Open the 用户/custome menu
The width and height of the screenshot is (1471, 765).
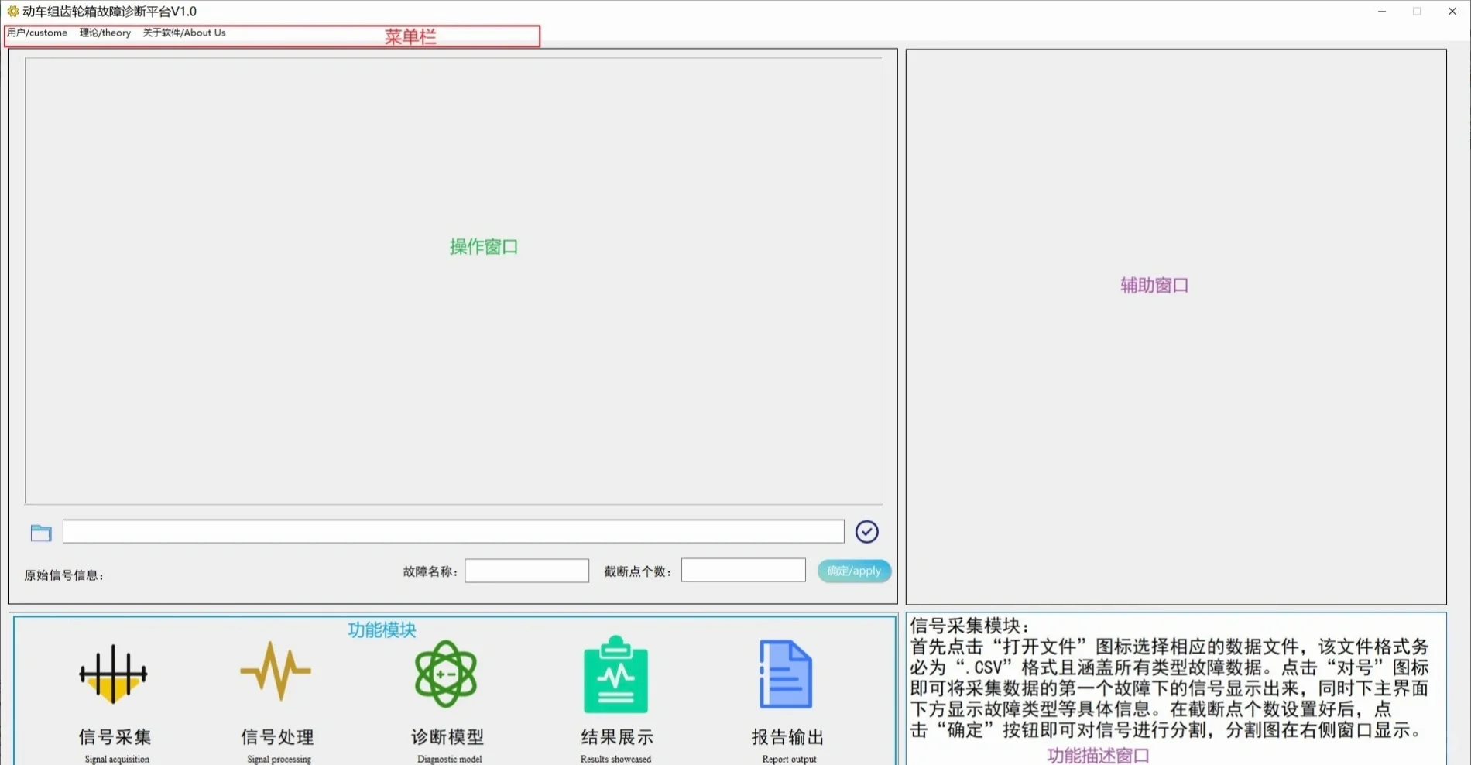click(x=36, y=33)
